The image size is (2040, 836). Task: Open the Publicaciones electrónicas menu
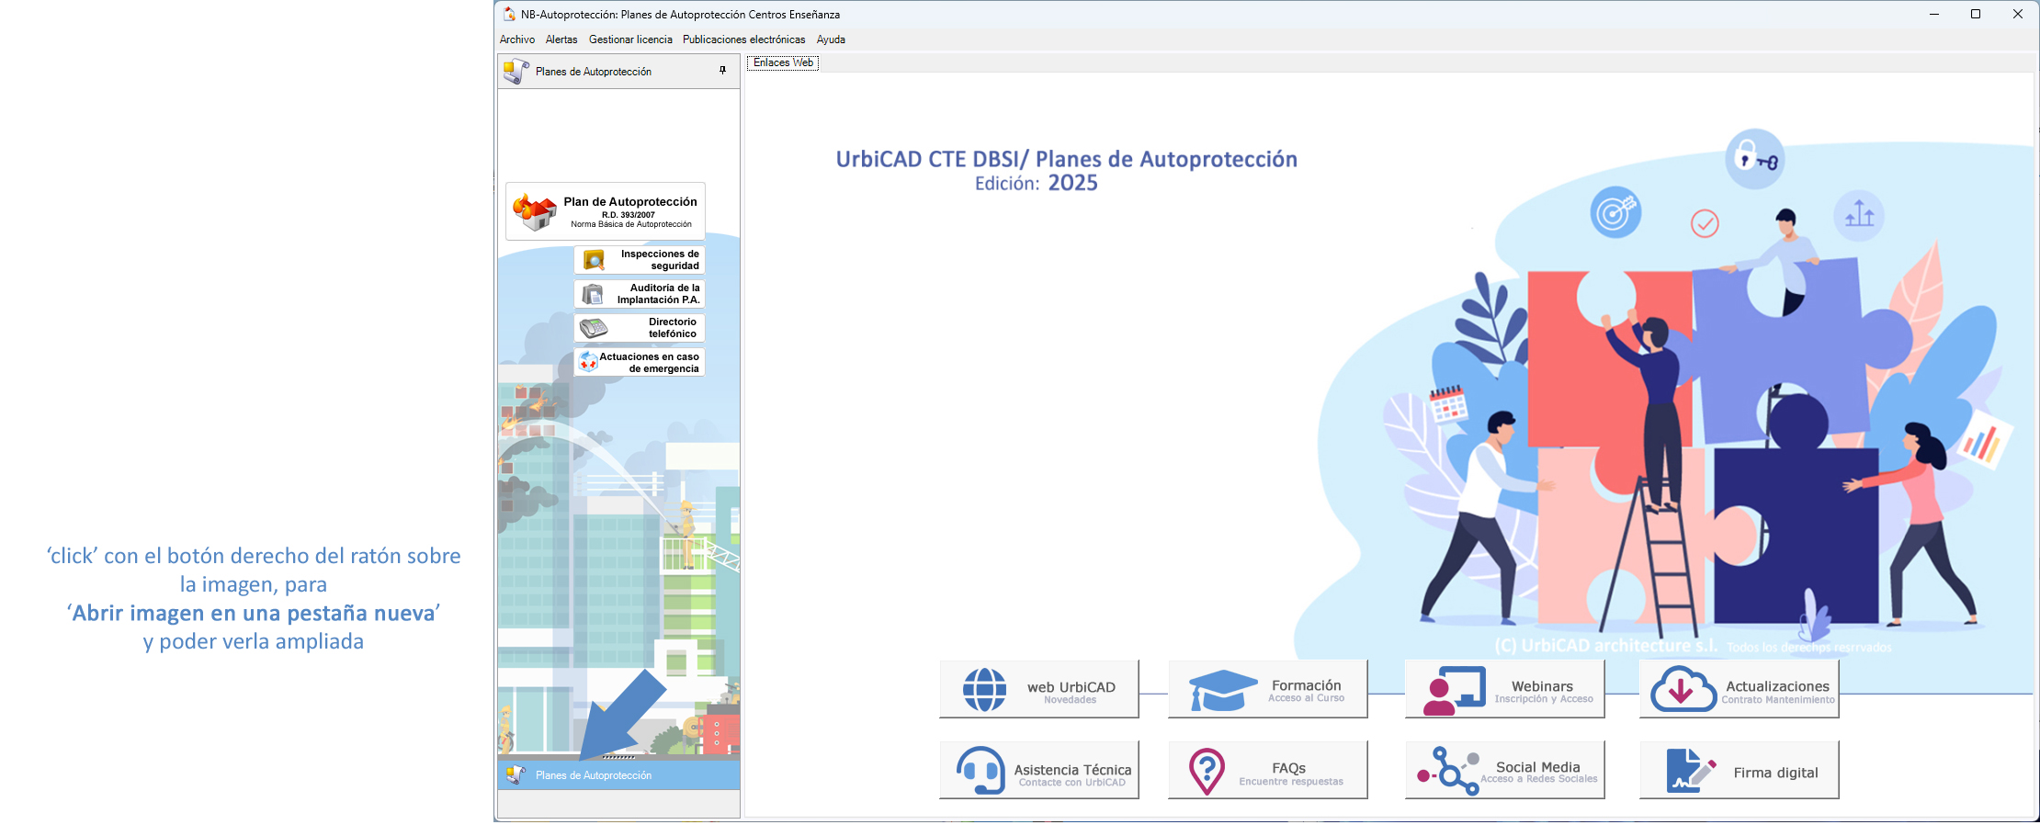point(743,40)
